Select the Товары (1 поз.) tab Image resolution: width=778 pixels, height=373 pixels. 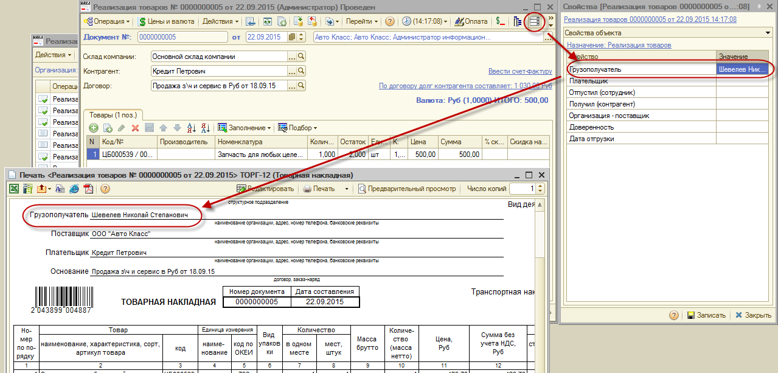click(x=114, y=114)
